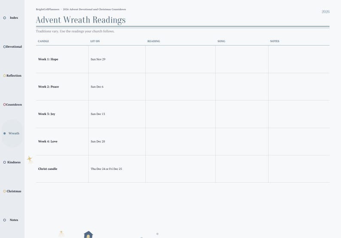Click the Notes field for Week 1: Hope
Viewport: 341px width, 238px height.
(x=299, y=59)
